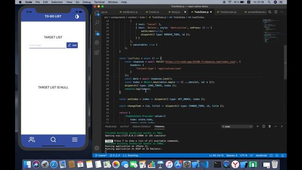Maximize the terminal panel with caret icon

(x=276, y=127)
